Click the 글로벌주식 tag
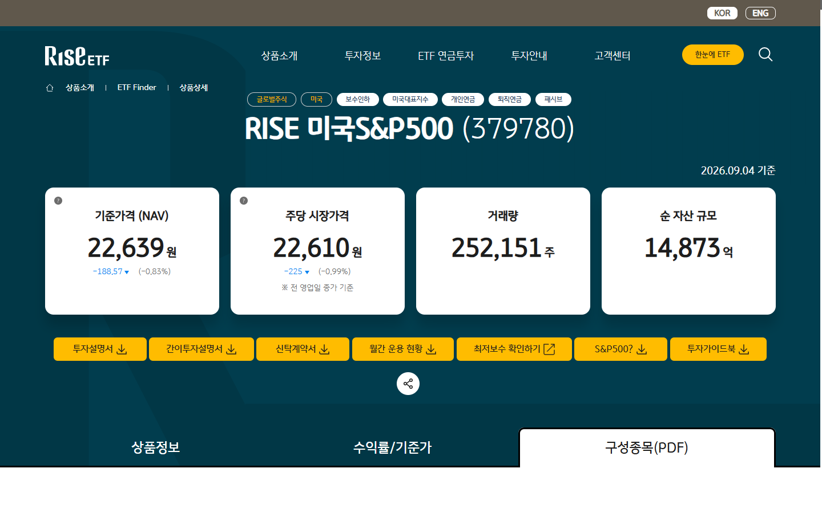The width and height of the screenshot is (822, 513). [x=272, y=100]
